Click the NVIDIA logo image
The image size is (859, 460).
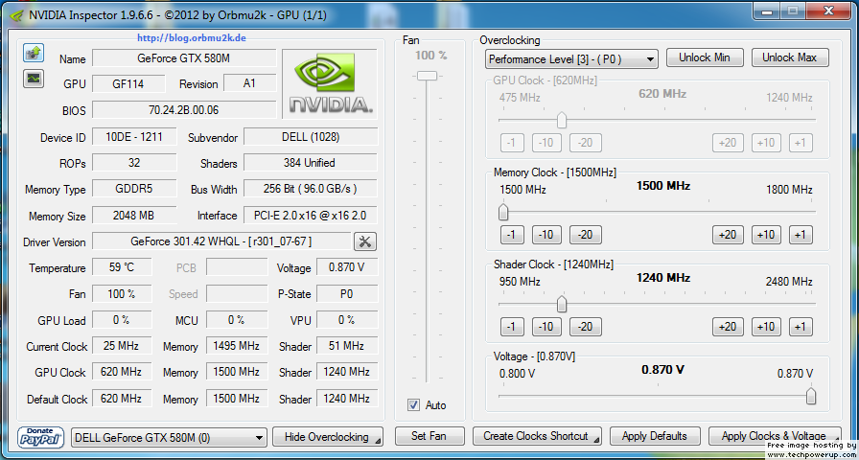[x=329, y=84]
